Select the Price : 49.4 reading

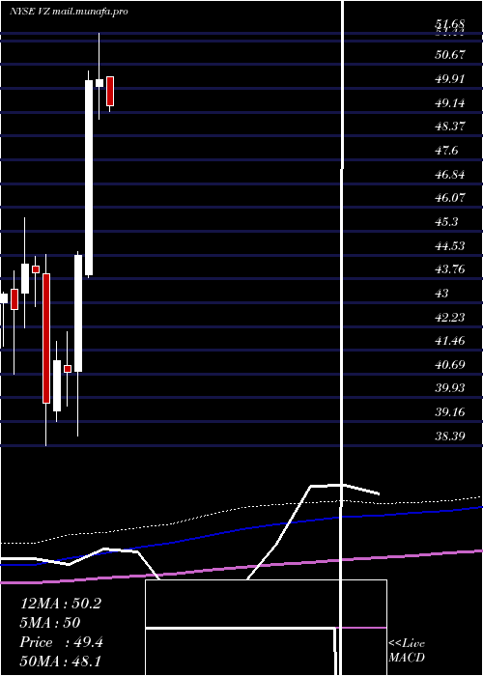click(x=61, y=642)
